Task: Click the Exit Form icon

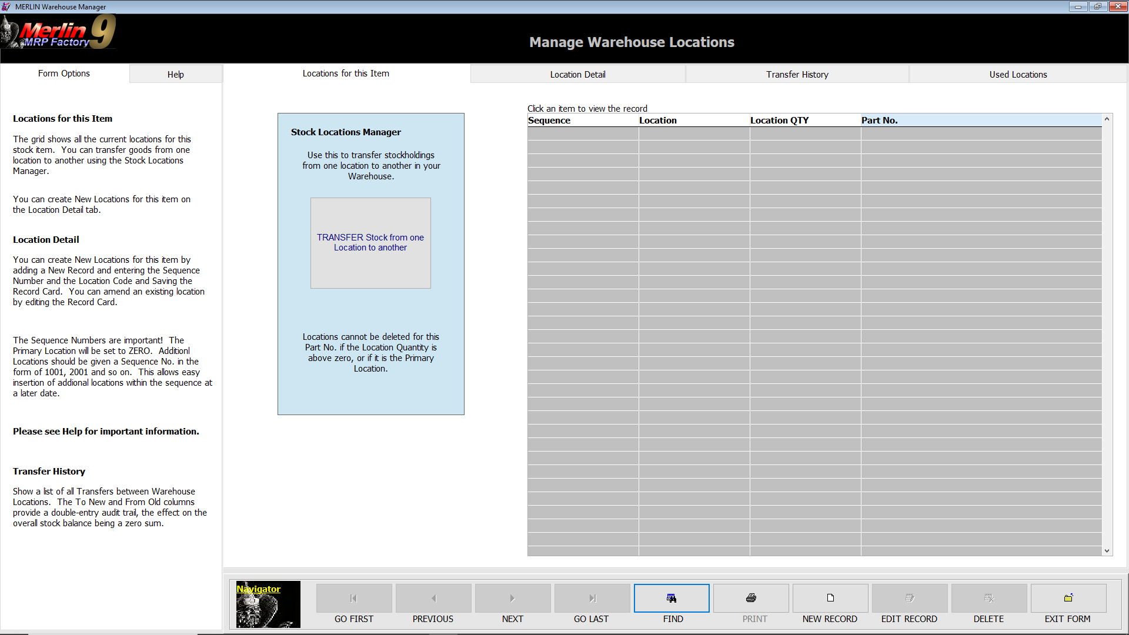Action: point(1068,598)
